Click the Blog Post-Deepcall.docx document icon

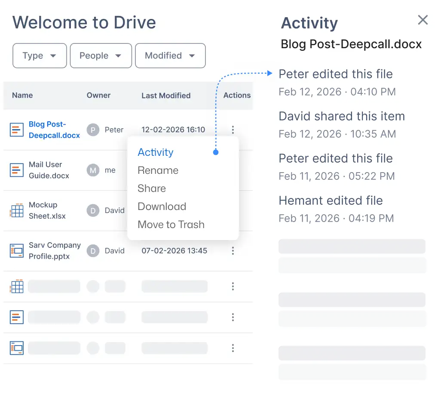coord(17,130)
